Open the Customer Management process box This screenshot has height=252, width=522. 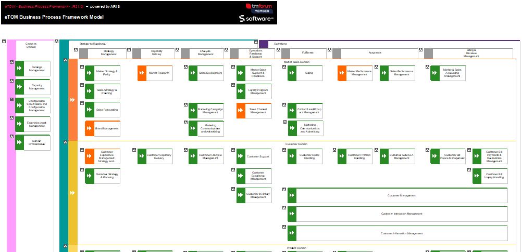coord(401,195)
